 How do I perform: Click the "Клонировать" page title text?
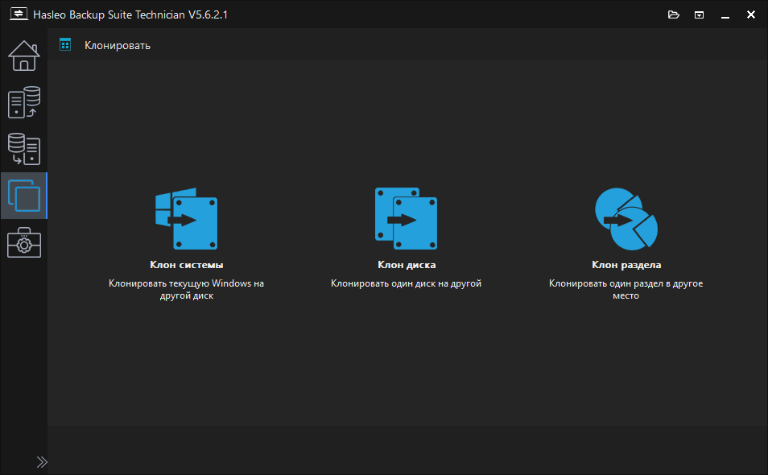click(x=118, y=45)
